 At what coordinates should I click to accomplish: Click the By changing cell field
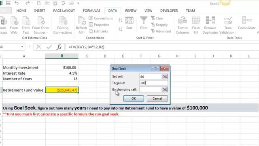[x=151, y=89]
